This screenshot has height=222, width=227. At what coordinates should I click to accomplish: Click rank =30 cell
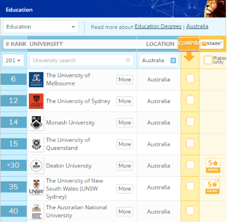[x=13, y=165]
